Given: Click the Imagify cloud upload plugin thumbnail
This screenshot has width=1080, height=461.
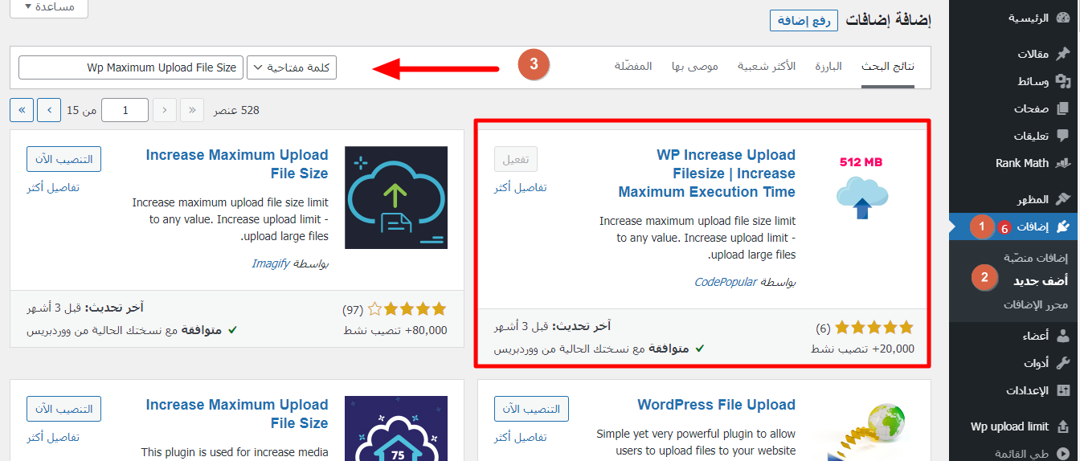Looking at the screenshot, I should pos(396,198).
